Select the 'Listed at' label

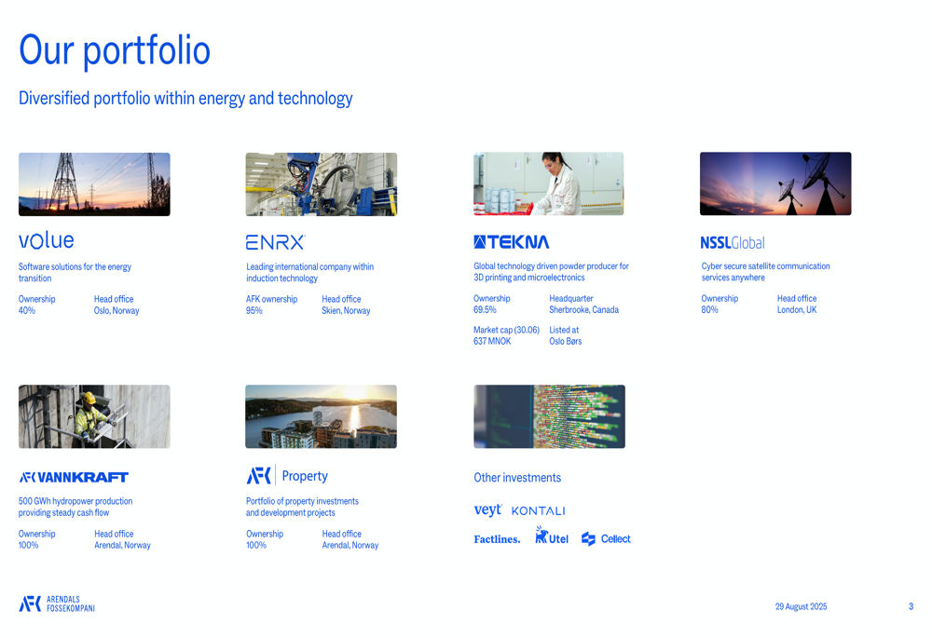click(564, 331)
